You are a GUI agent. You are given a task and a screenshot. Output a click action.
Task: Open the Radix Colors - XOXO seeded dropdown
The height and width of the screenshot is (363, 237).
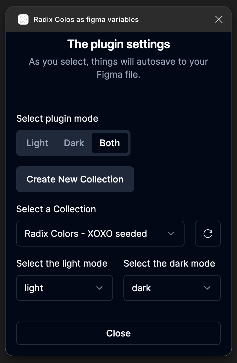(100, 234)
